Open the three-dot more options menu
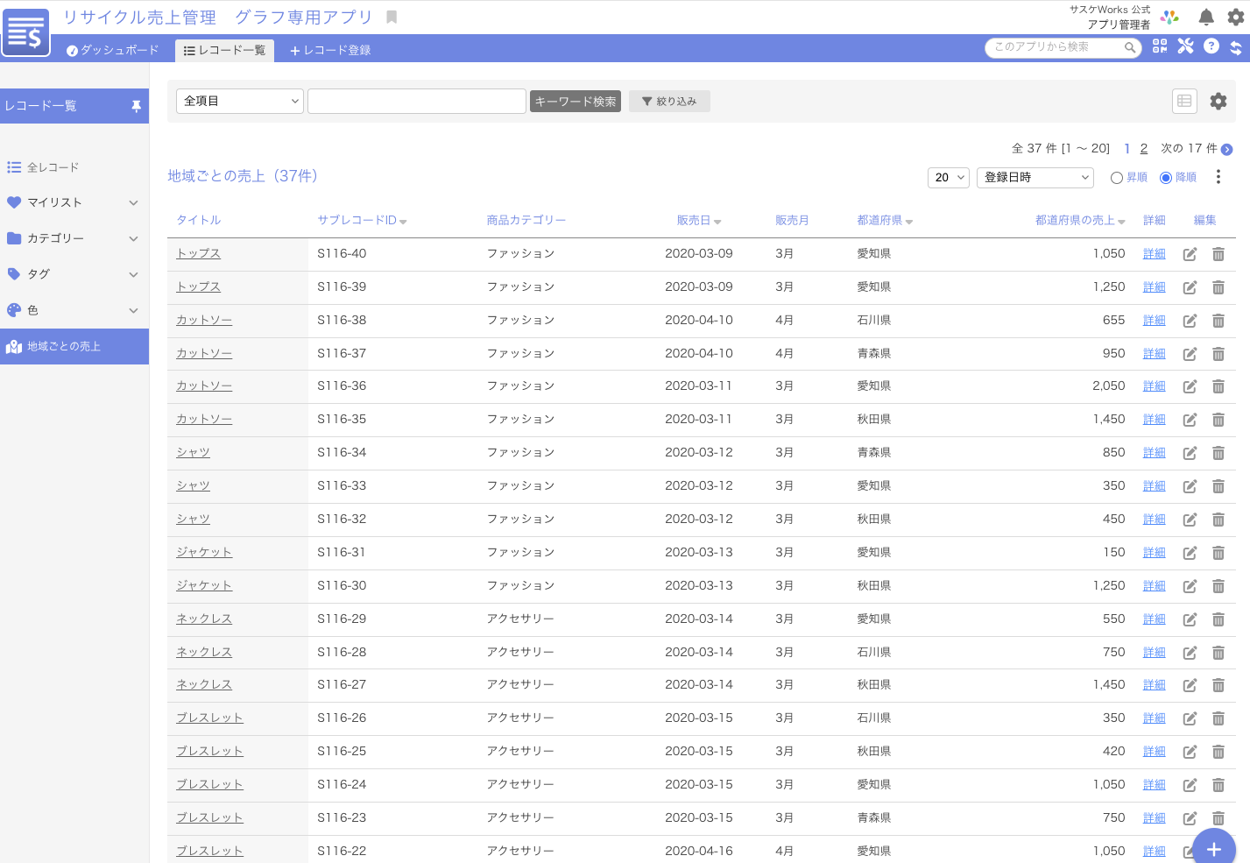 (x=1218, y=177)
